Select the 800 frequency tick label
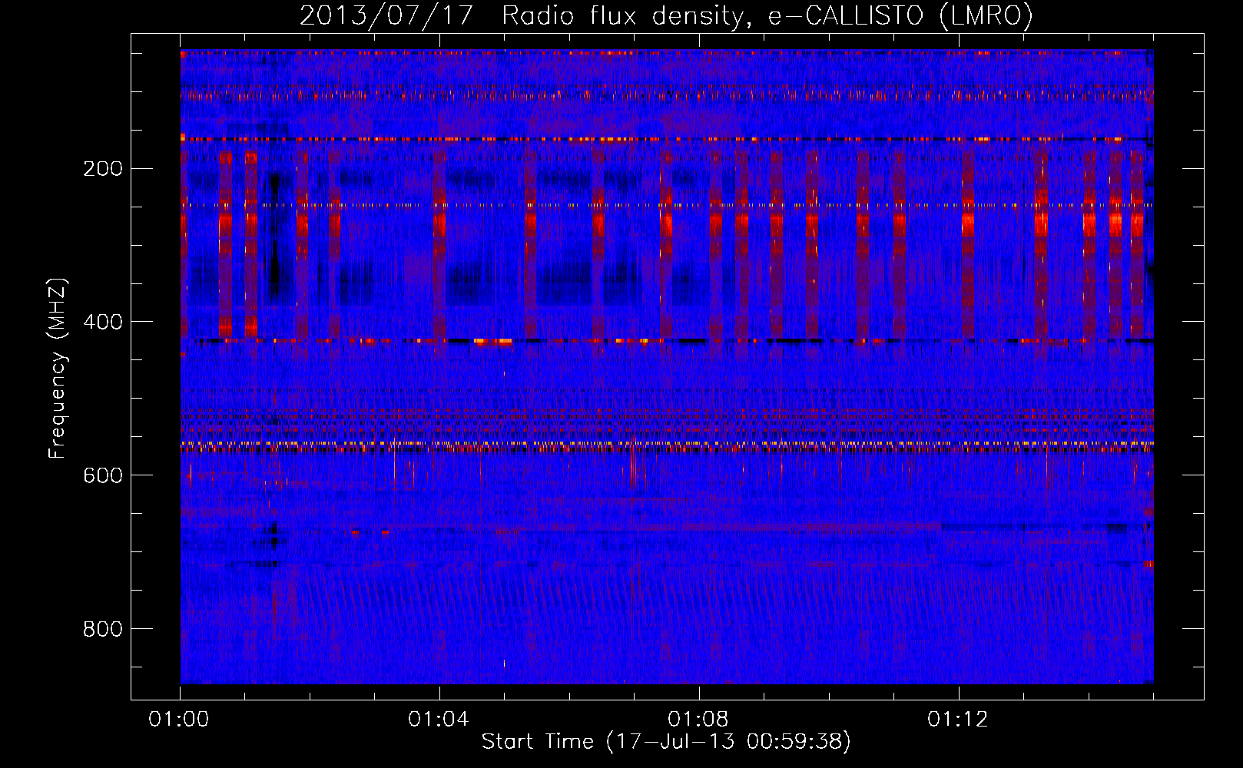The width and height of the screenshot is (1243, 768). coord(103,629)
